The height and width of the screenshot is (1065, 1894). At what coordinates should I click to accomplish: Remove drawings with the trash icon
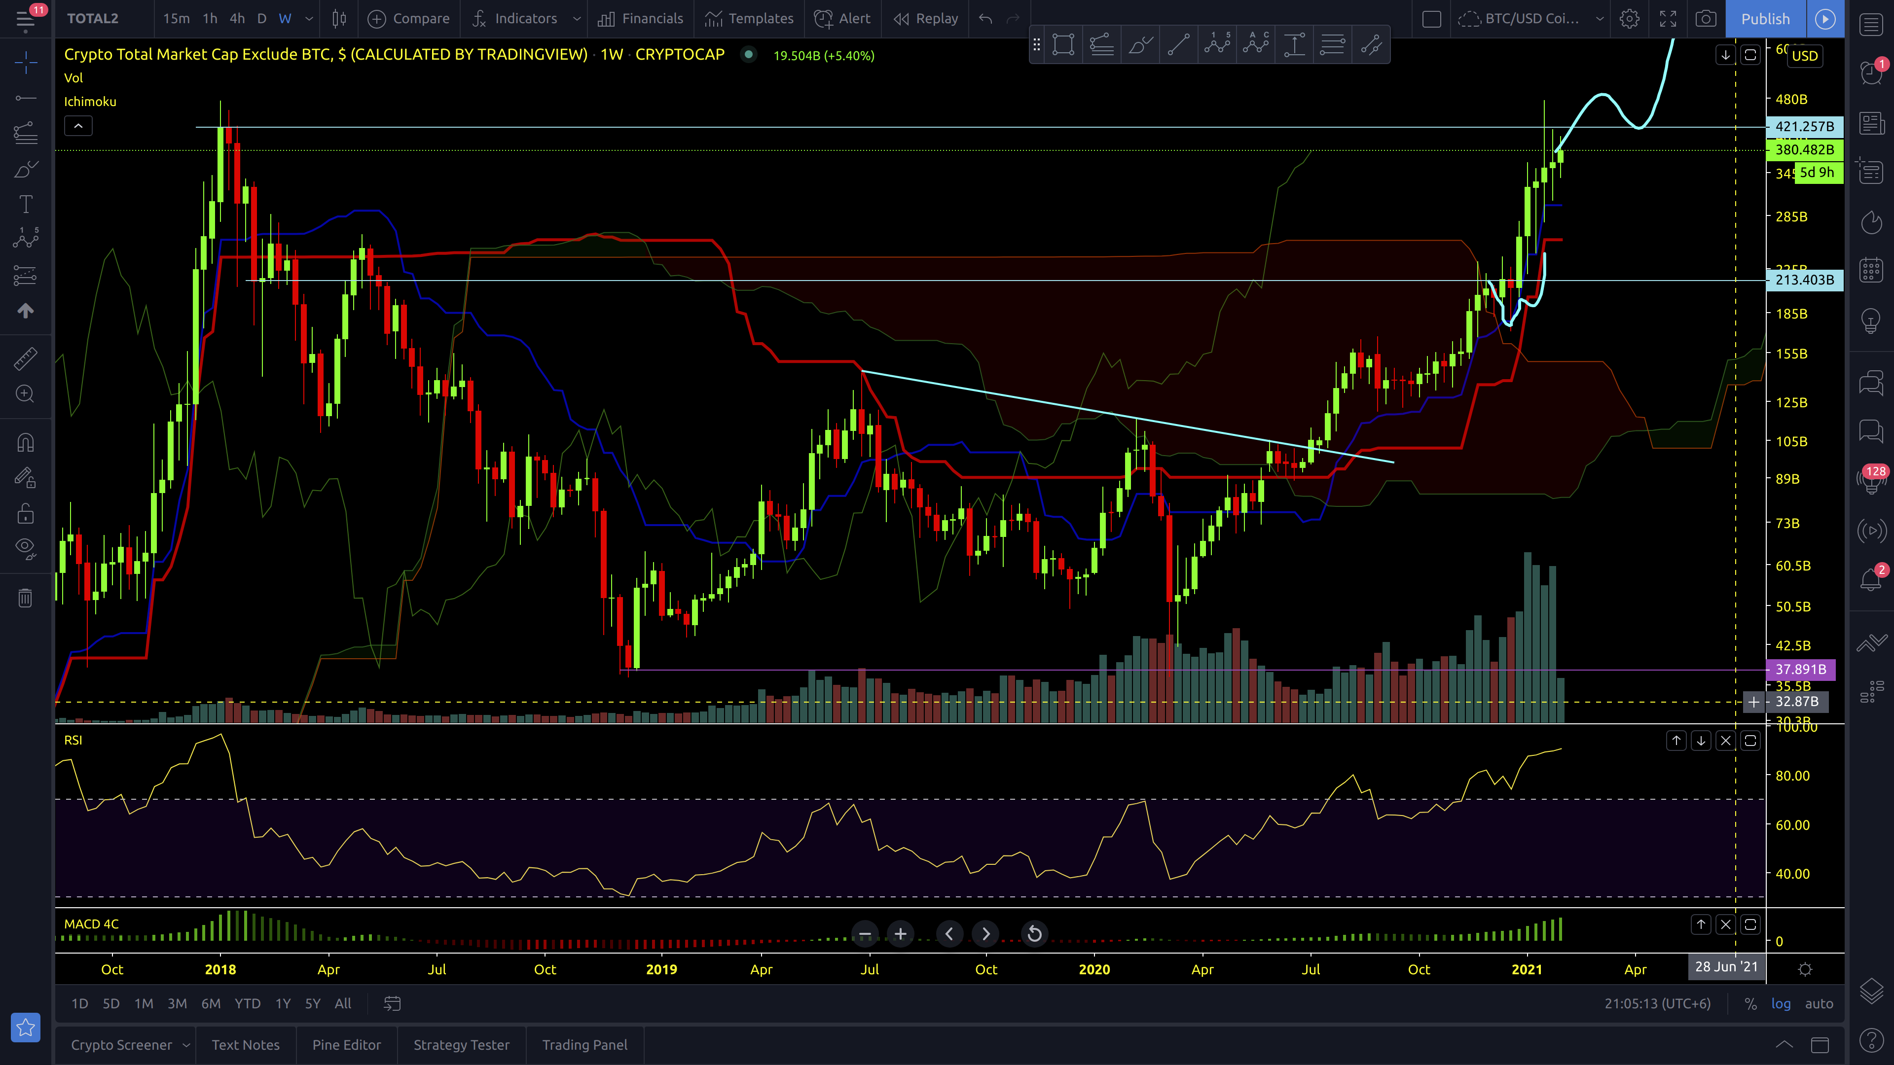point(26,598)
